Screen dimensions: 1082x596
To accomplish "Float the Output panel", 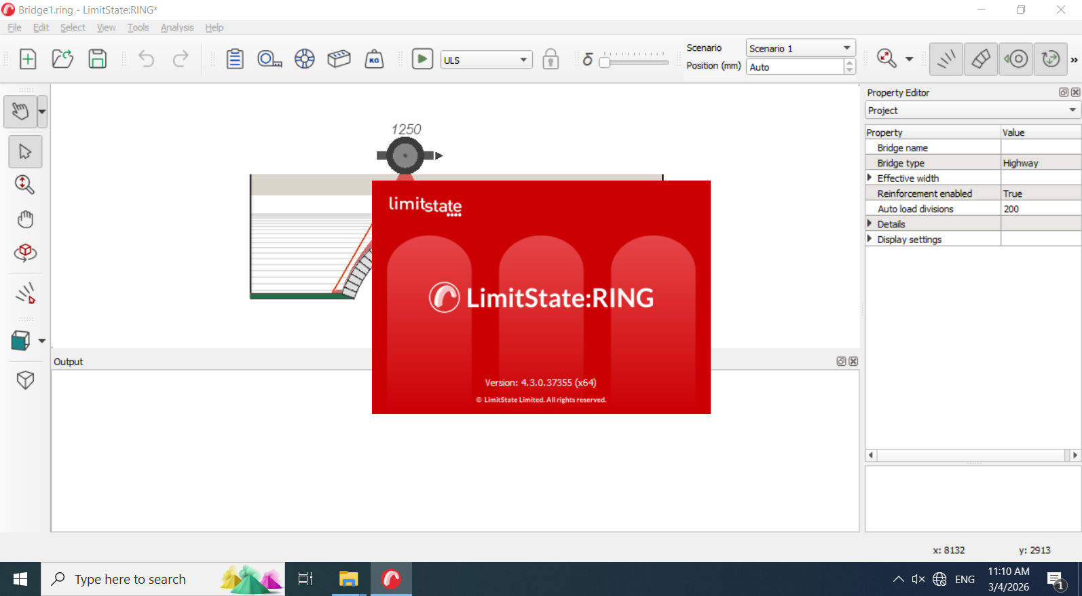I will (x=842, y=361).
